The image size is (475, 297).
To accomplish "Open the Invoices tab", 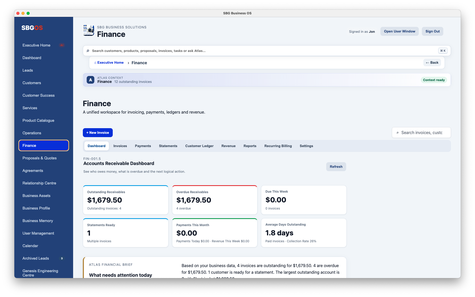I will tap(120, 146).
